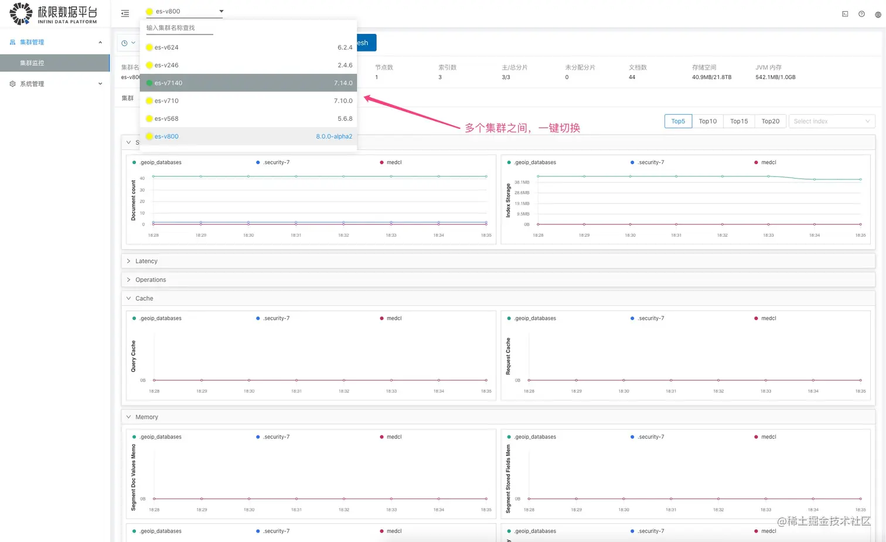Toggle .security-7 in Segment Stored Fields chart
The height and width of the screenshot is (542, 886).
(x=648, y=437)
